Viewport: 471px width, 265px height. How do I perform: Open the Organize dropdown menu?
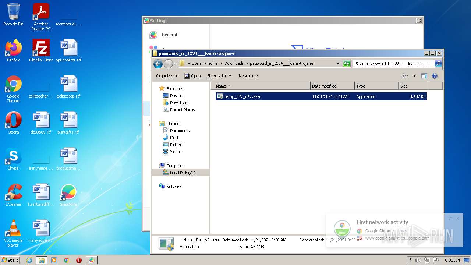[x=167, y=76]
